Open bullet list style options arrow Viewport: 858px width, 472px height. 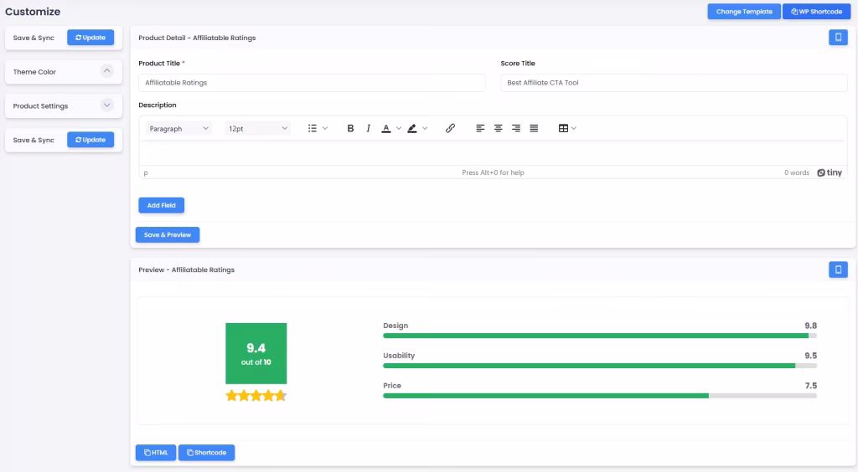pos(325,128)
